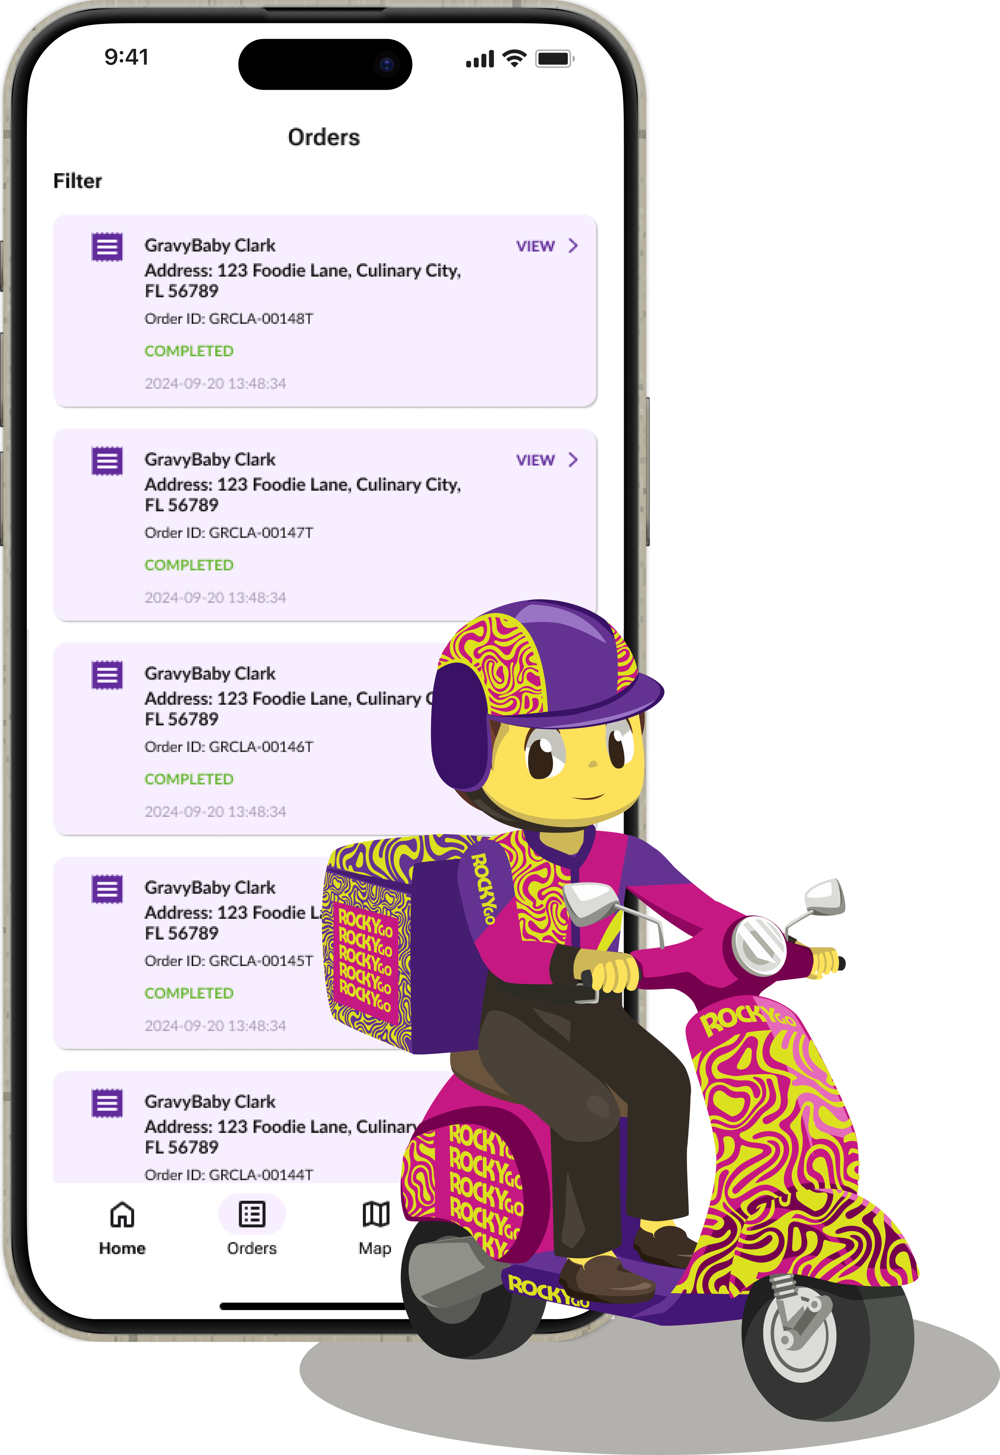The height and width of the screenshot is (1455, 1000).
Task: Open the Filter options
Action: (x=77, y=181)
